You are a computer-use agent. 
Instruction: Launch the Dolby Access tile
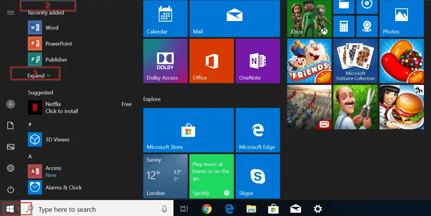[165, 61]
